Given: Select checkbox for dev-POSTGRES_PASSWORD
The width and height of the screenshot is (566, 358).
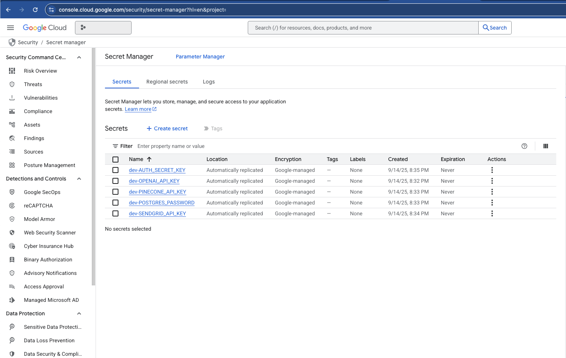Looking at the screenshot, I should tap(115, 203).
